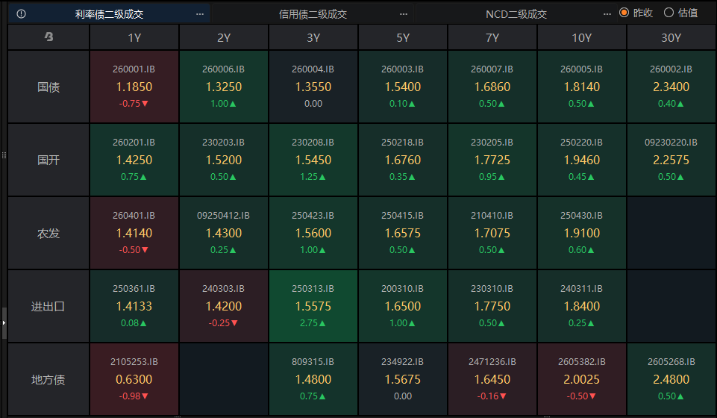
Task: Click the down arrow in 国债 1Y cell
Action: pyautogui.click(x=145, y=104)
